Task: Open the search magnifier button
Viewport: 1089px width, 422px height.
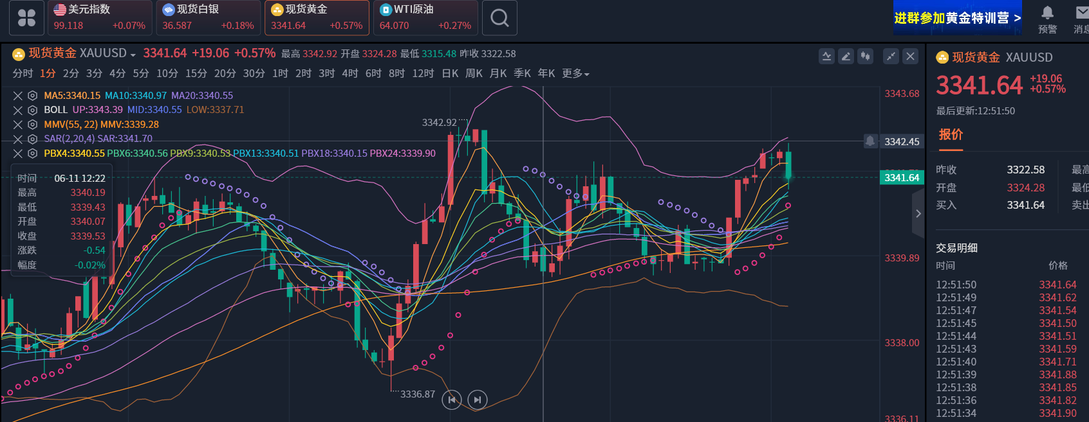Action: [x=499, y=17]
